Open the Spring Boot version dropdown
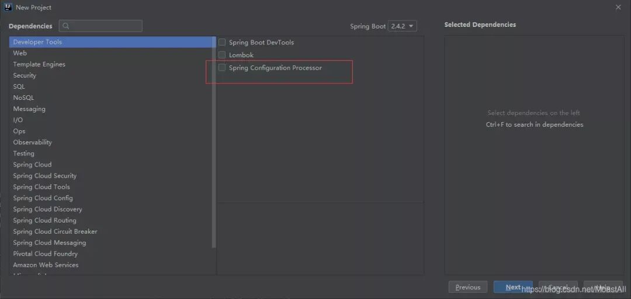The height and width of the screenshot is (299, 631). pyautogui.click(x=402, y=26)
